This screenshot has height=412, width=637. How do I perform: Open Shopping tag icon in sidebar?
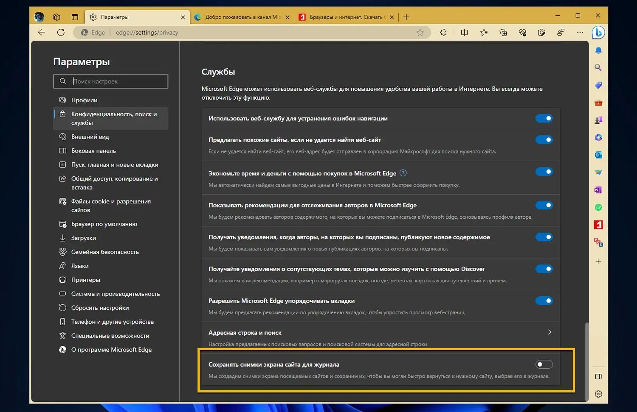coord(598,85)
